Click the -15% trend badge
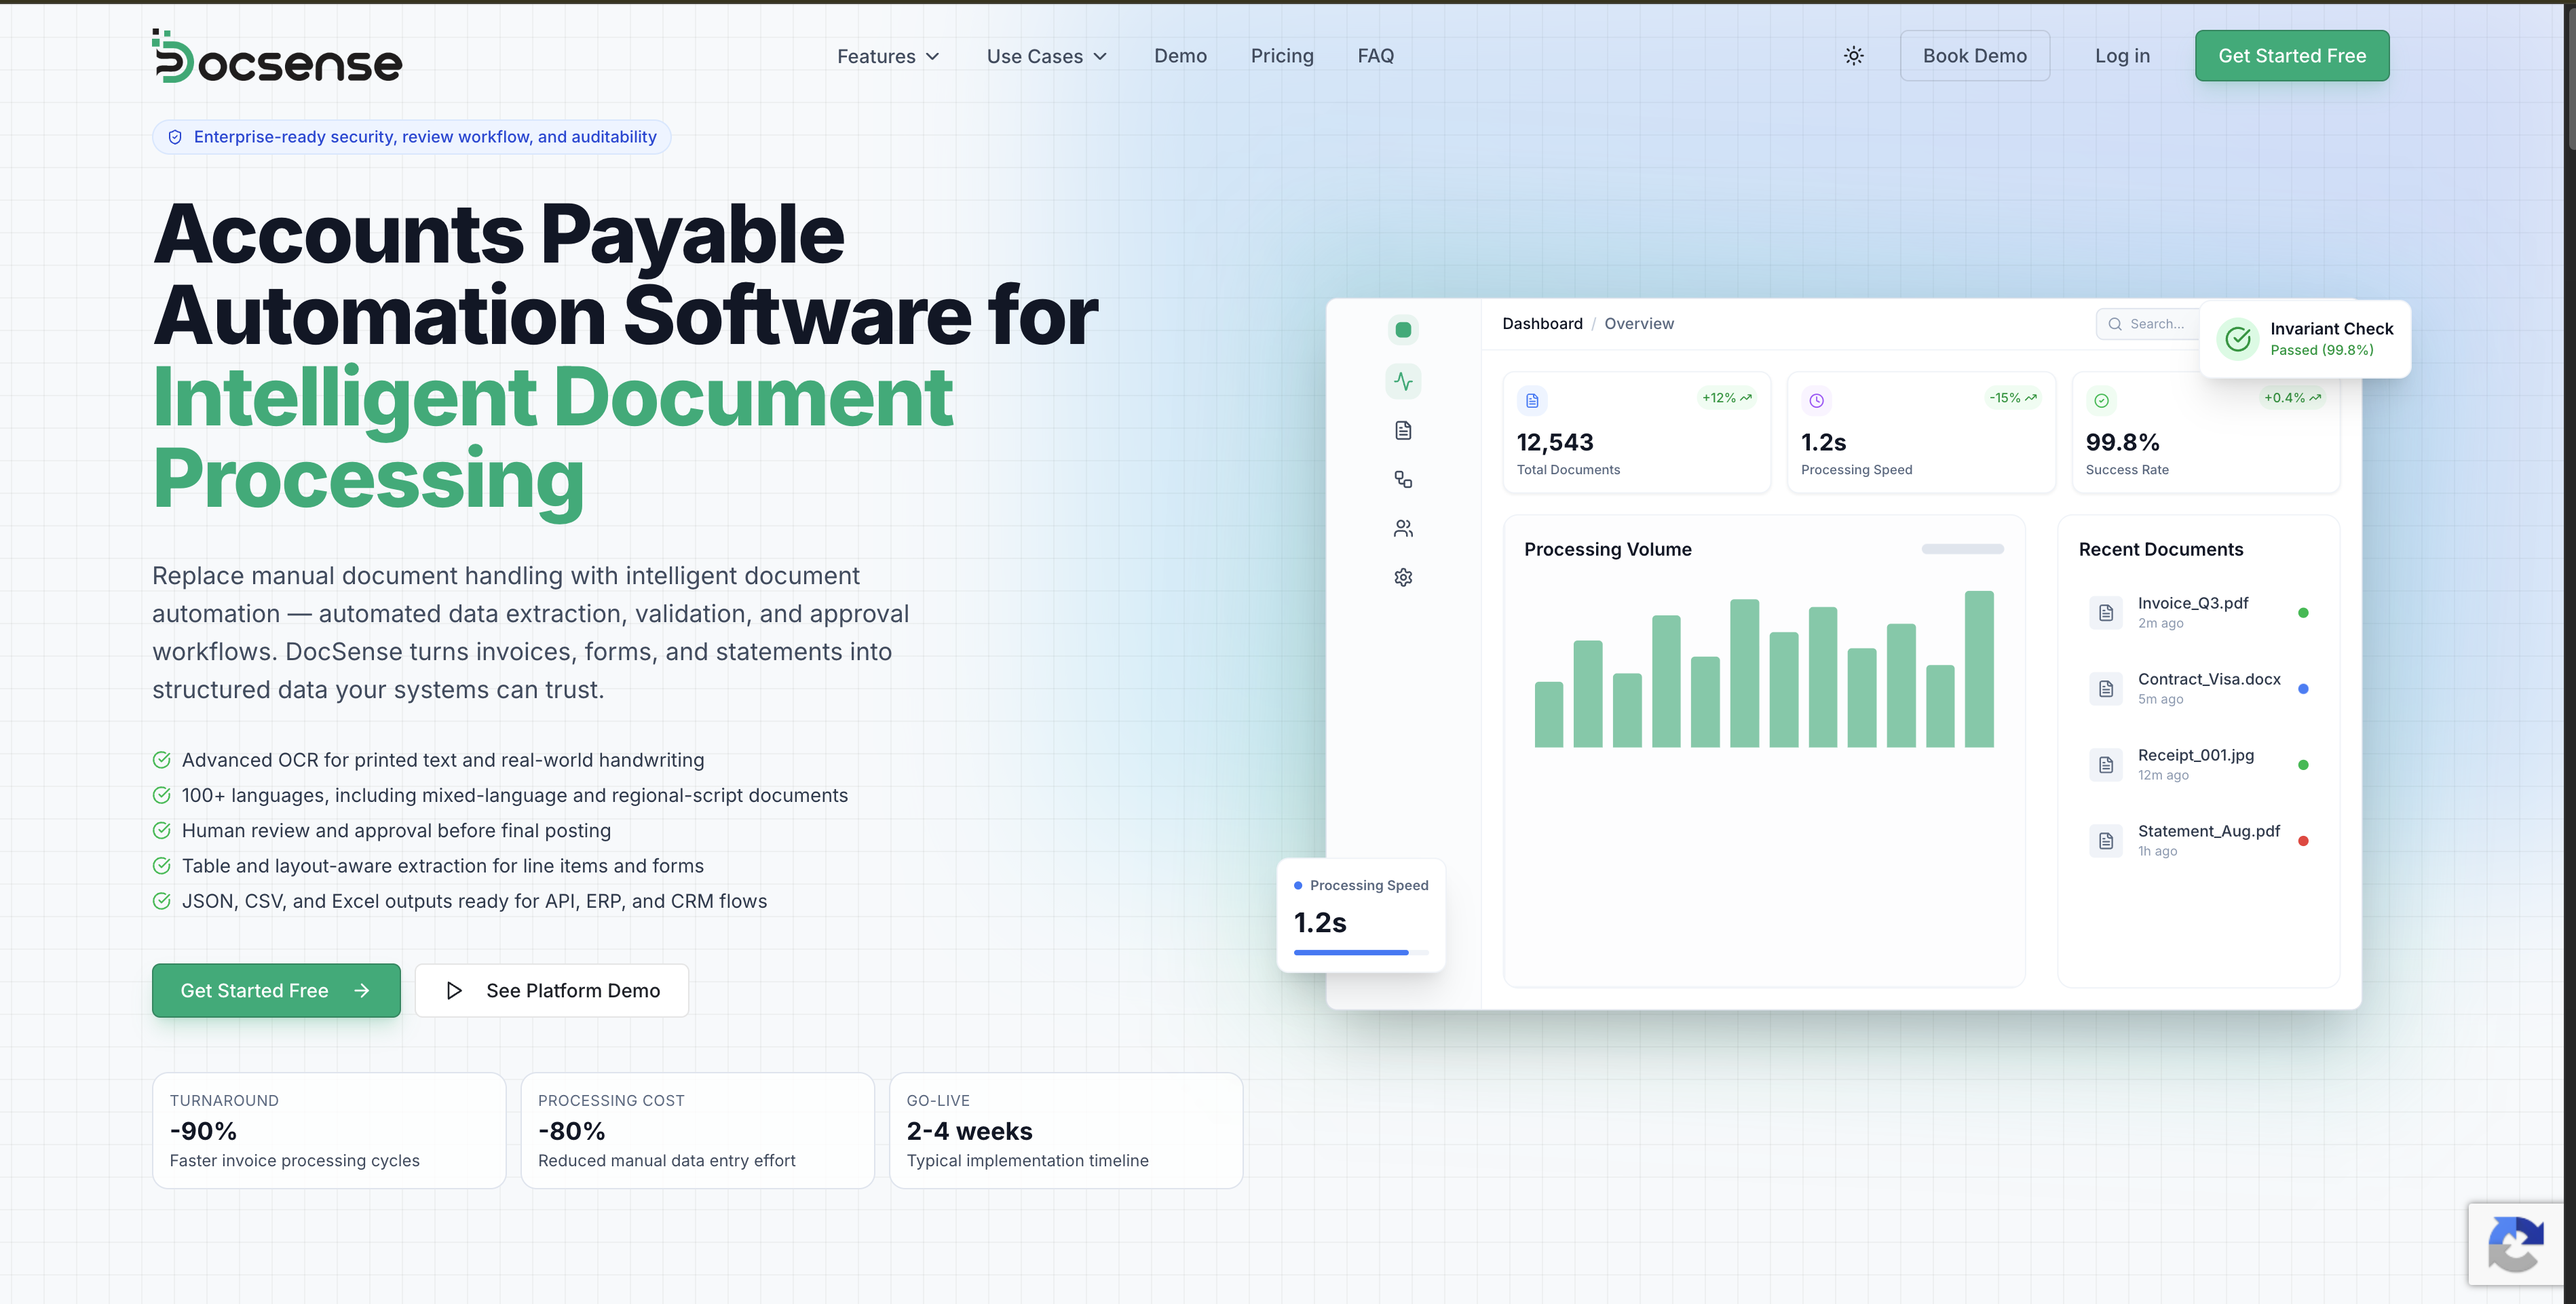This screenshot has height=1304, width=2576. tap(2012, 398)
